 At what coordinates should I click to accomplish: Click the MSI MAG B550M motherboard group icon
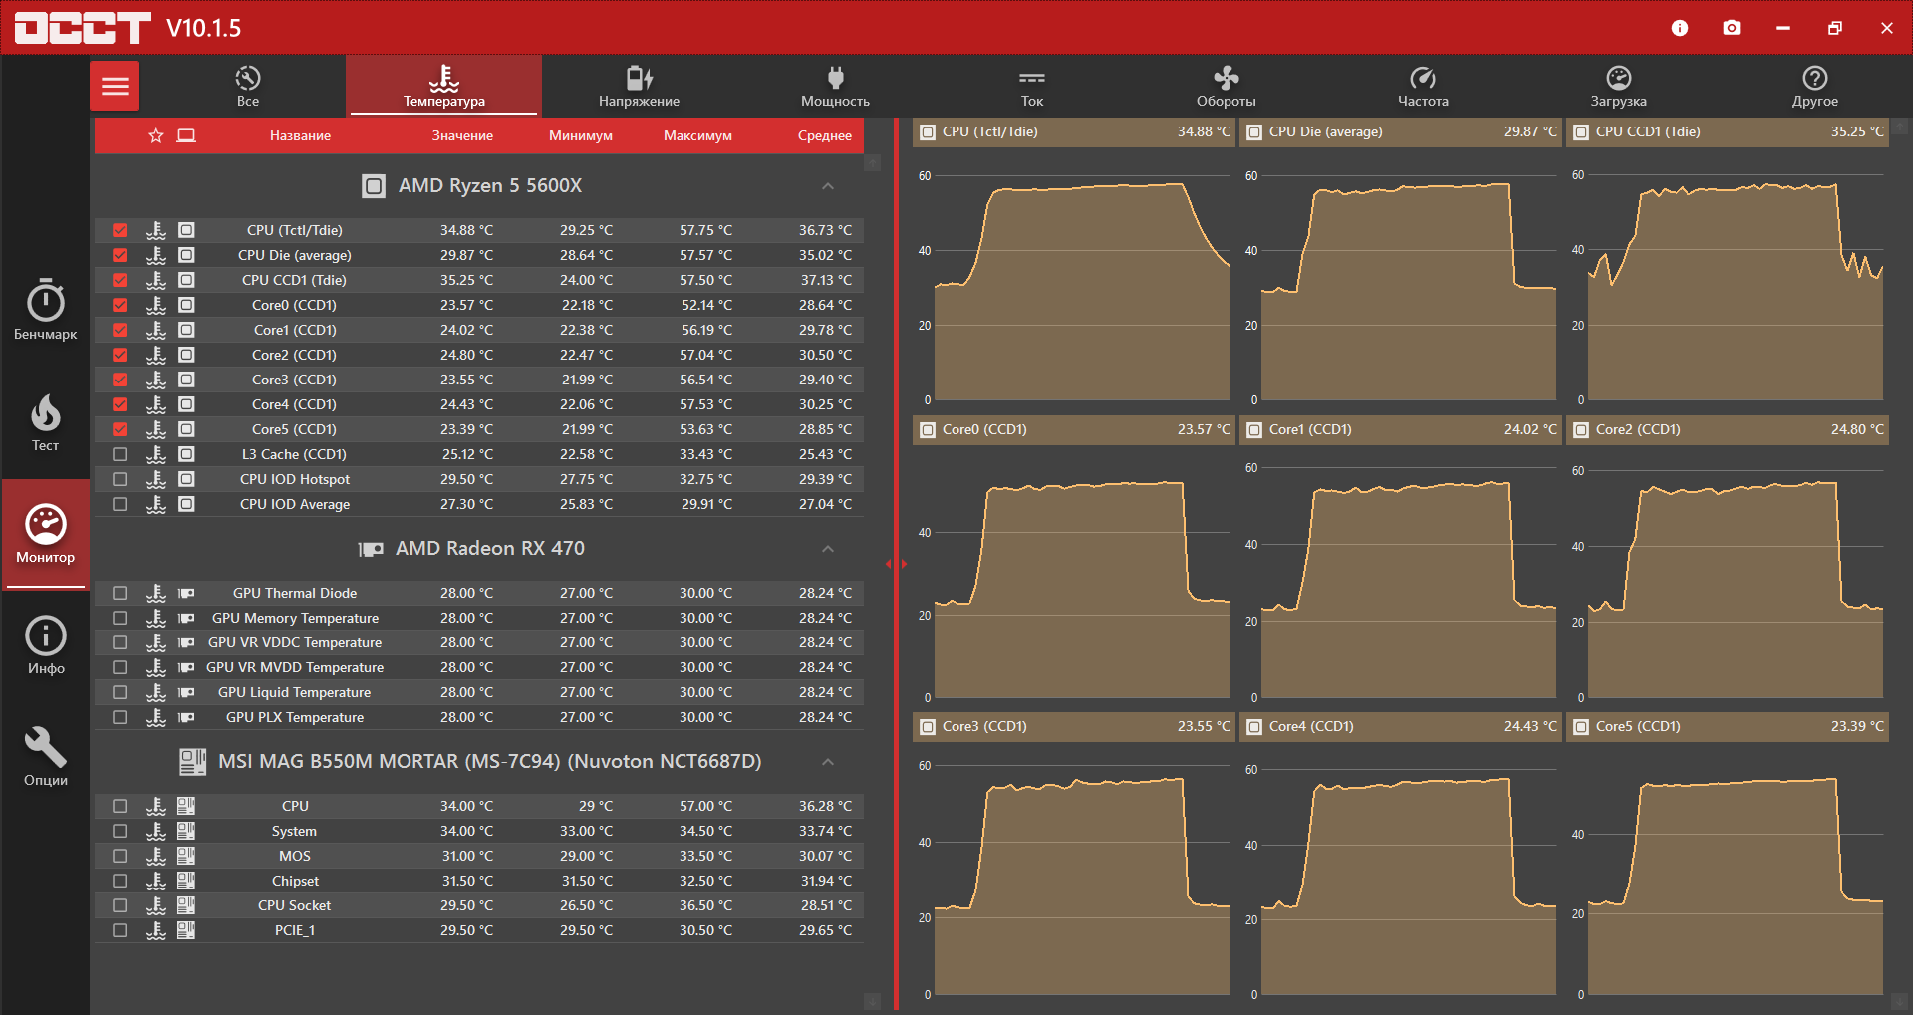192,762
